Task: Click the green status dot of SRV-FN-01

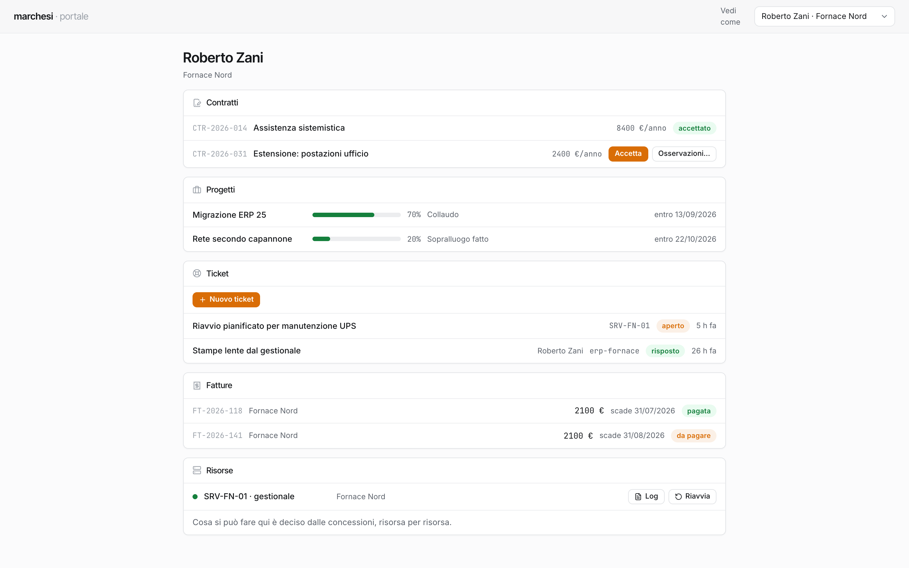Action: [x=195, y=497]
